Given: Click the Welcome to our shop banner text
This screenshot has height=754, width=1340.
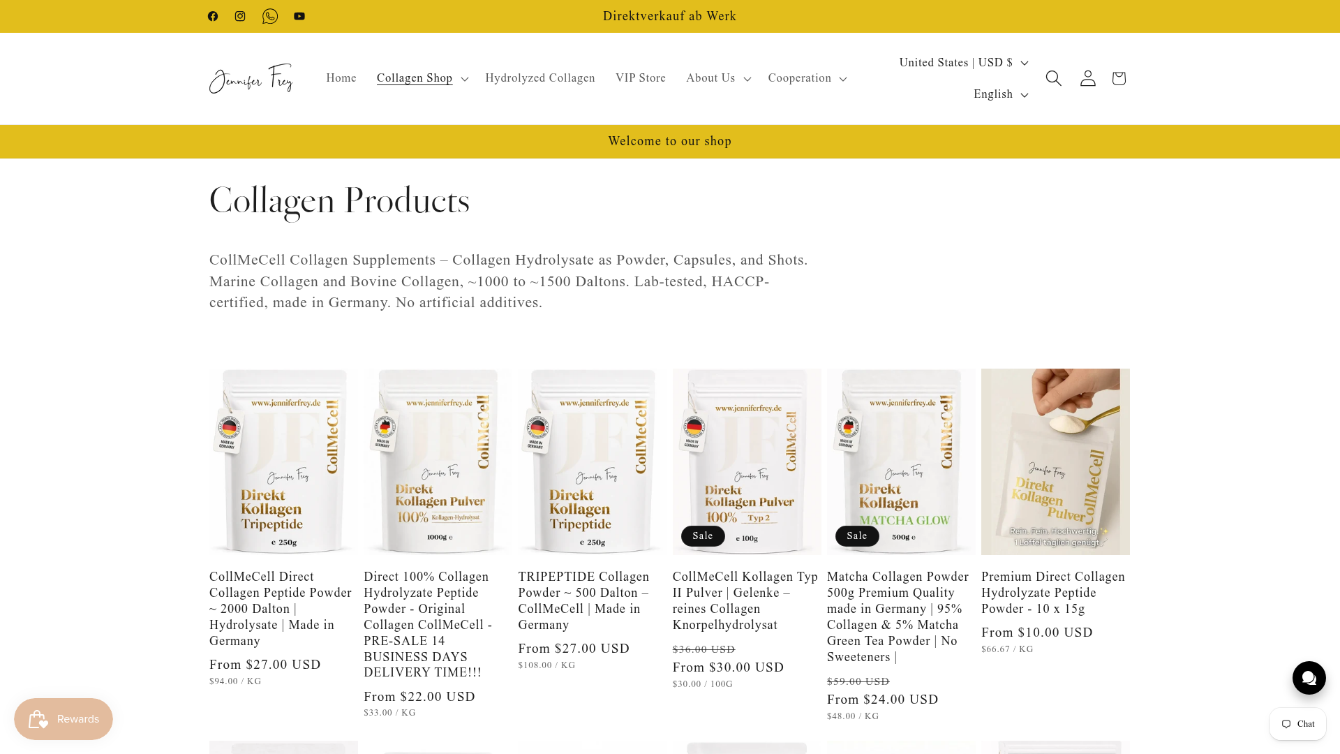Looking at the screenshot, I should pyautogui.click(x=670, y=141).
